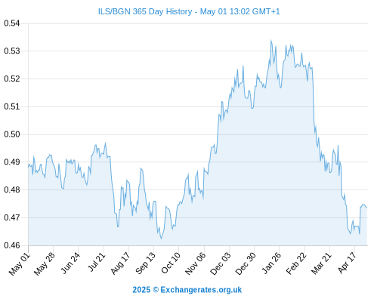Select the Jun 24 date label

point(70,263)
